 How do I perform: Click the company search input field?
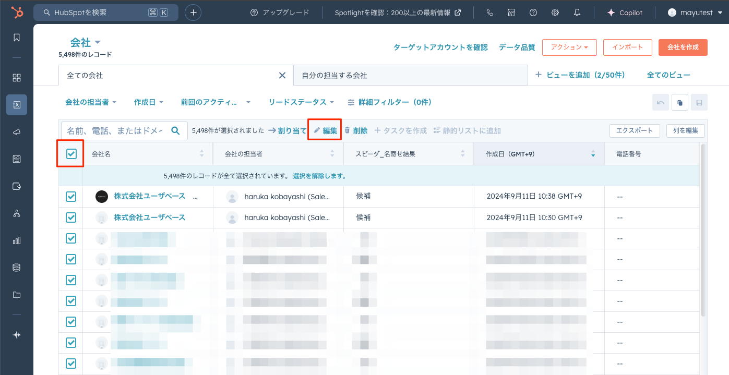pyautogui.click(x=115, y=130)
